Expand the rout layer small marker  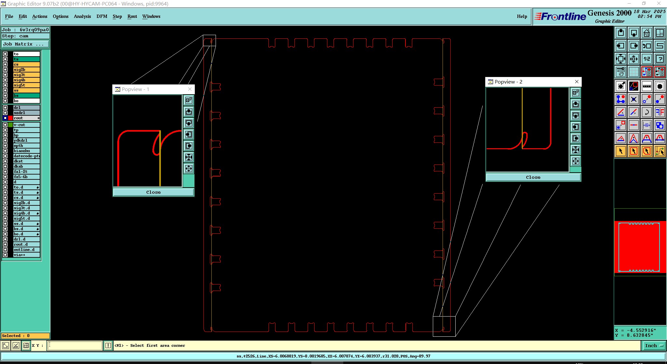coord(38,118)
